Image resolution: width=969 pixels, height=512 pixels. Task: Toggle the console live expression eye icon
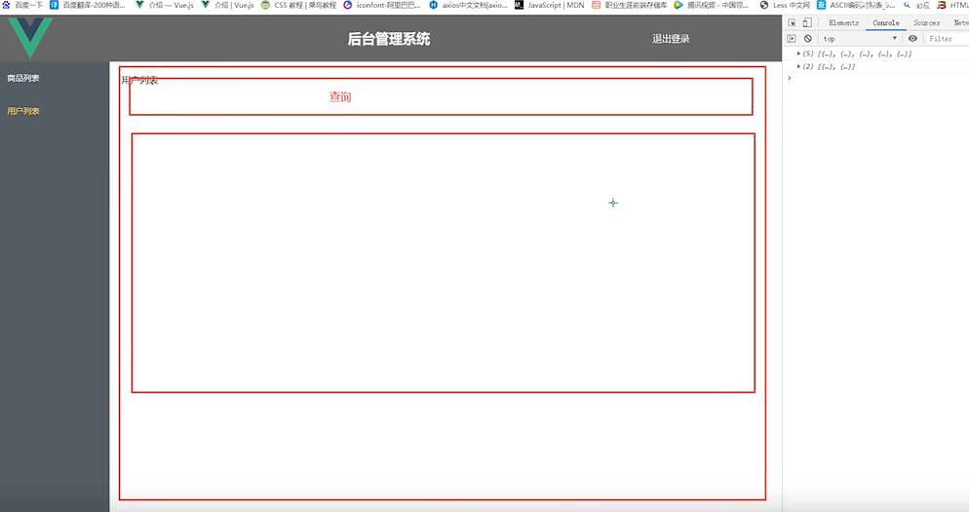[x=912, y=38]
